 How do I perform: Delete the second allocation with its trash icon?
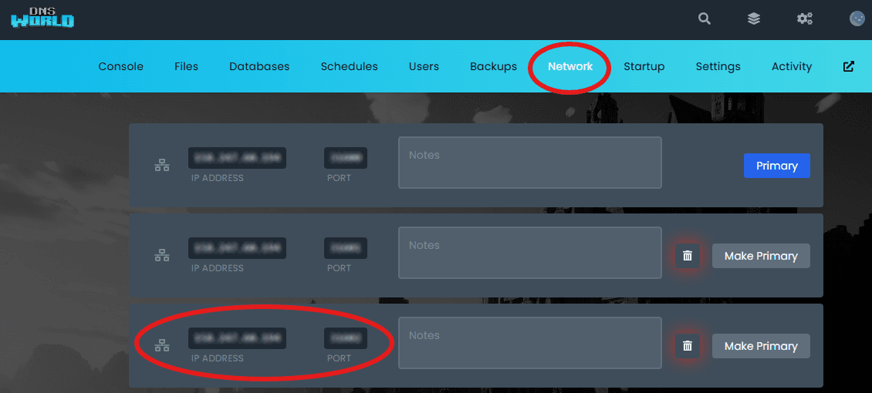pos(688,256)
